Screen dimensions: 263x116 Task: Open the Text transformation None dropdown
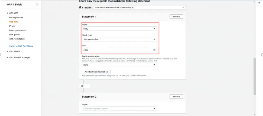click(x=119, y=65)
